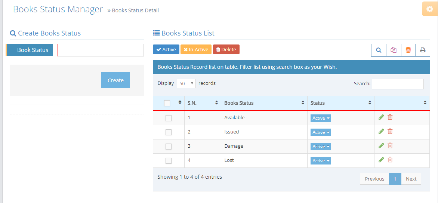Open Active status dropdown for Lost
438x203 pixels.
tap(321, 161)
